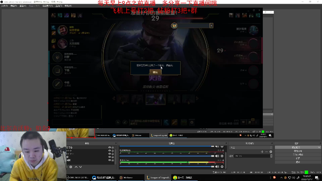The height and width of the screenshot is (181, 322).
Task: Mute the bottom mixer channel speaker icon
Action: (x=217, y=167)
